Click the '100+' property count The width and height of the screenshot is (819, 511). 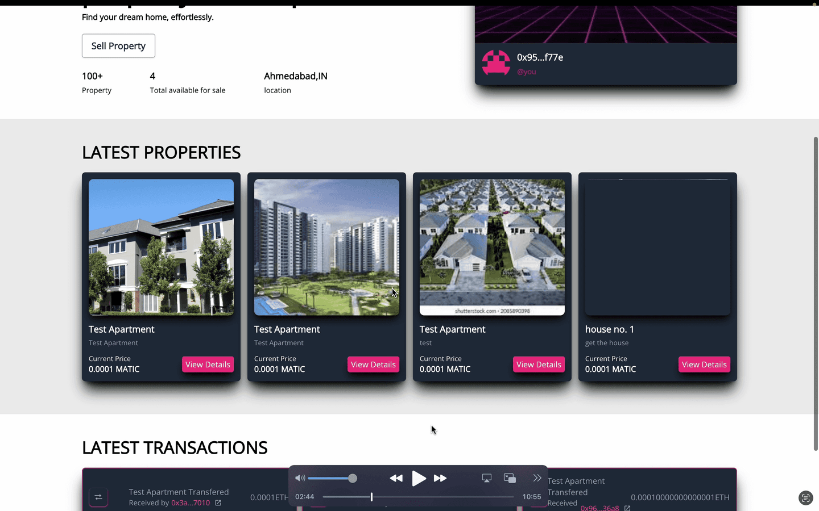[x=92, y=76]
